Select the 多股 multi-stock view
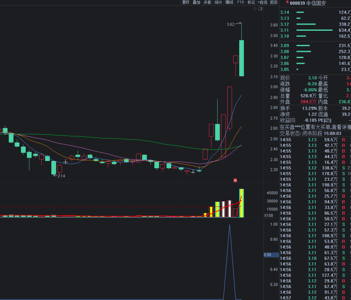Viewport: 351px width, 300px height. [x=207, y=3]
